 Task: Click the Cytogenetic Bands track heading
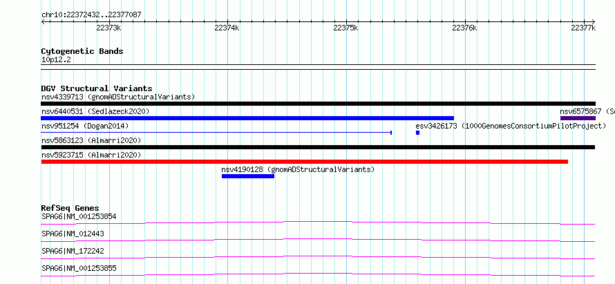82,51
